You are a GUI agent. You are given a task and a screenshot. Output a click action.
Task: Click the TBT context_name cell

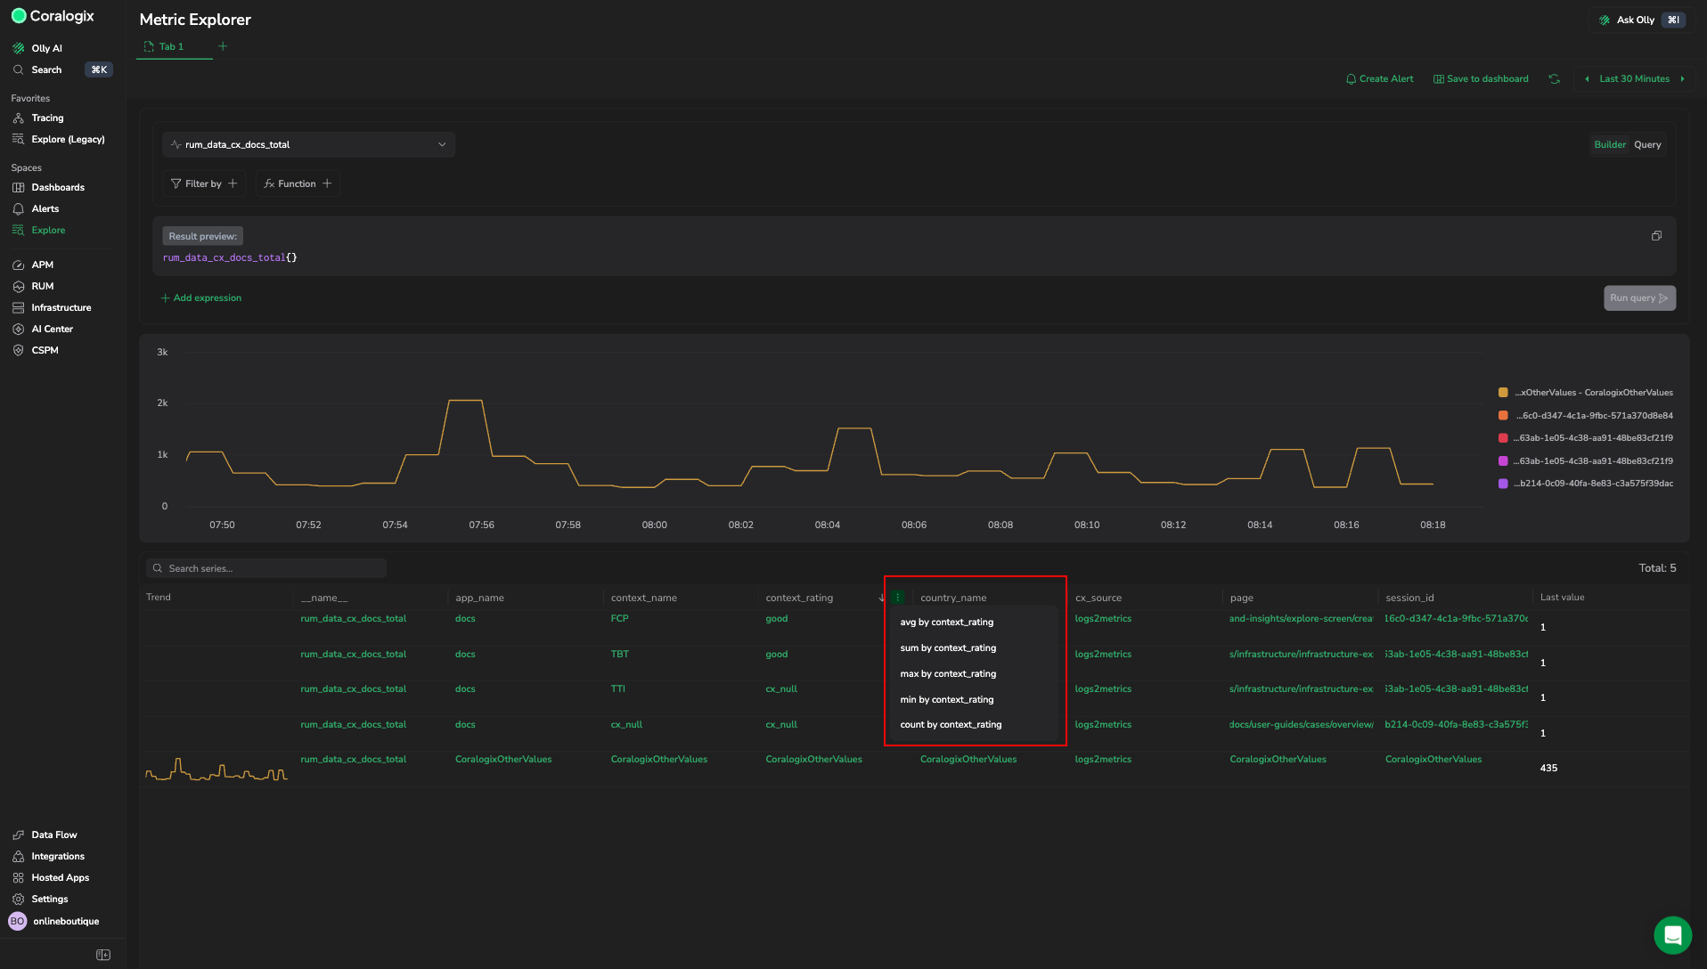pyautogui.click(x=619, y=654)
